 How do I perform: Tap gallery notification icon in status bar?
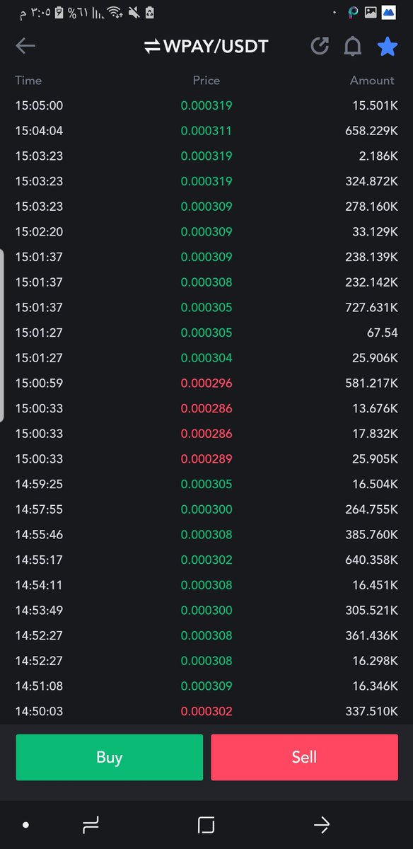[x=371, y=12]
